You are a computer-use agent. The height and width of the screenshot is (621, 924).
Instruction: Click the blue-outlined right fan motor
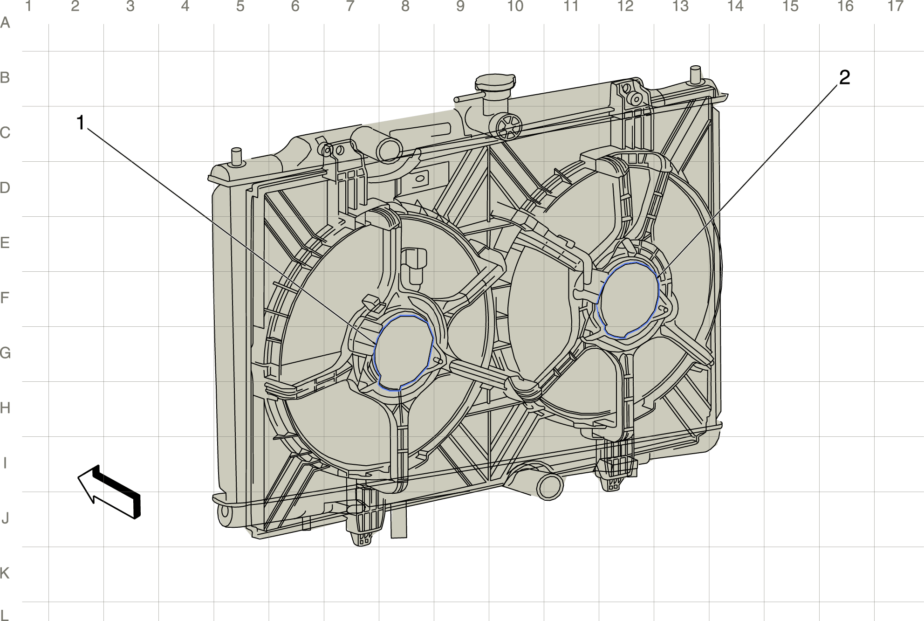coord(629,299)
